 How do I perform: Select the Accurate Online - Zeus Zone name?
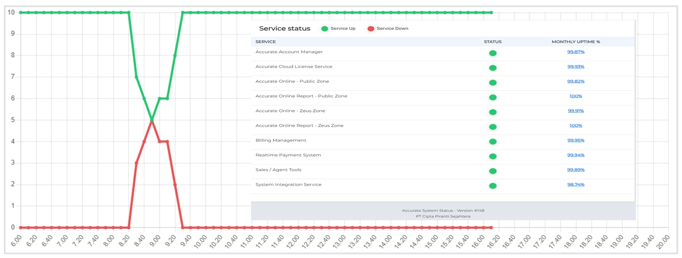(x=290, y=111)
